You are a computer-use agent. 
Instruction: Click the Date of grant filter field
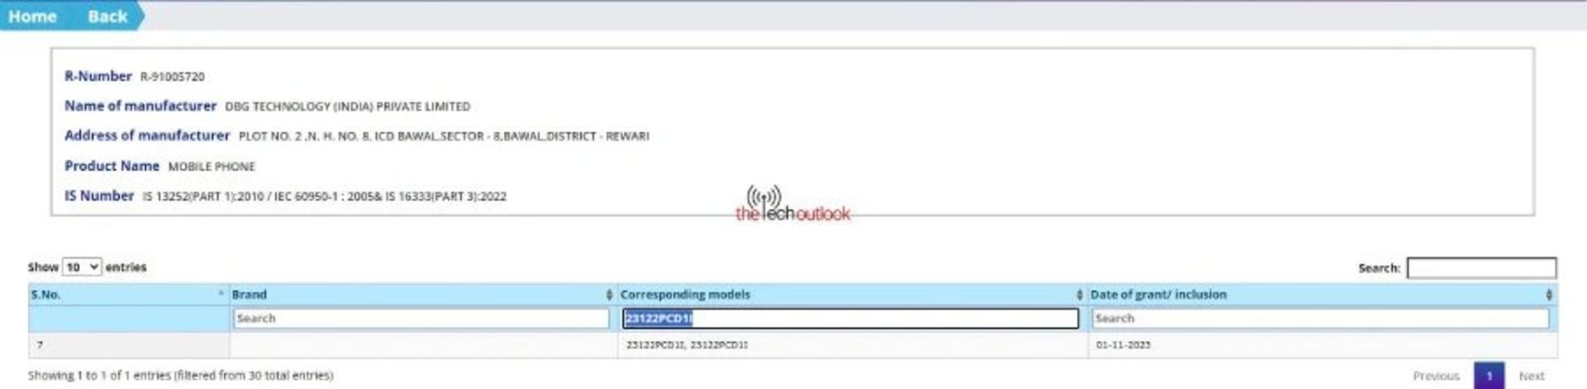coord(1319,318)
